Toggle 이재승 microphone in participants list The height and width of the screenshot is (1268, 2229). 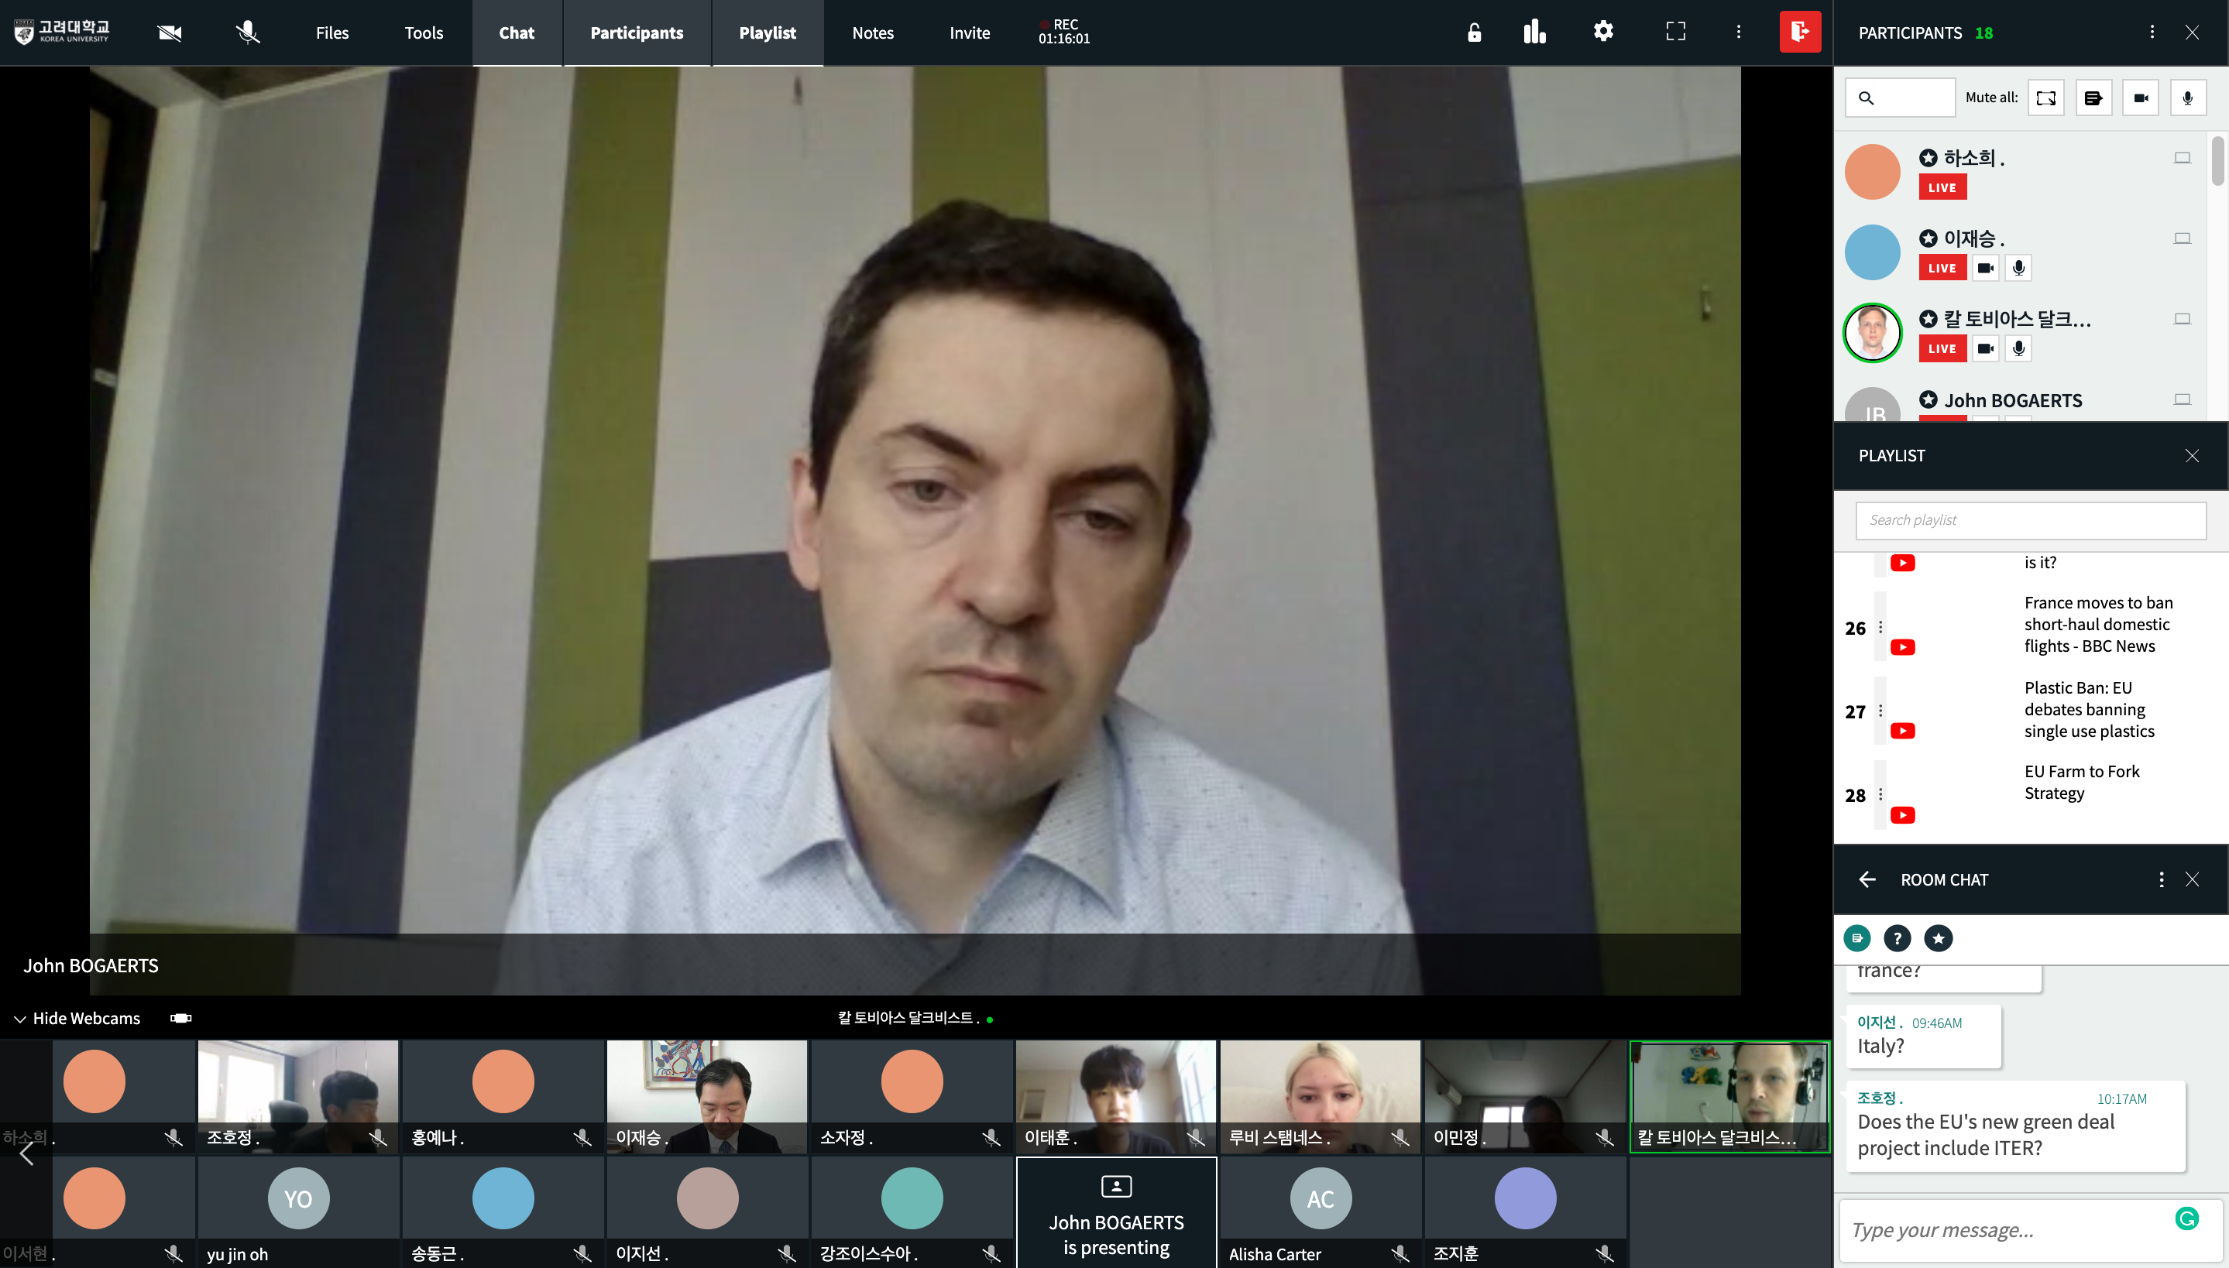2018,267
